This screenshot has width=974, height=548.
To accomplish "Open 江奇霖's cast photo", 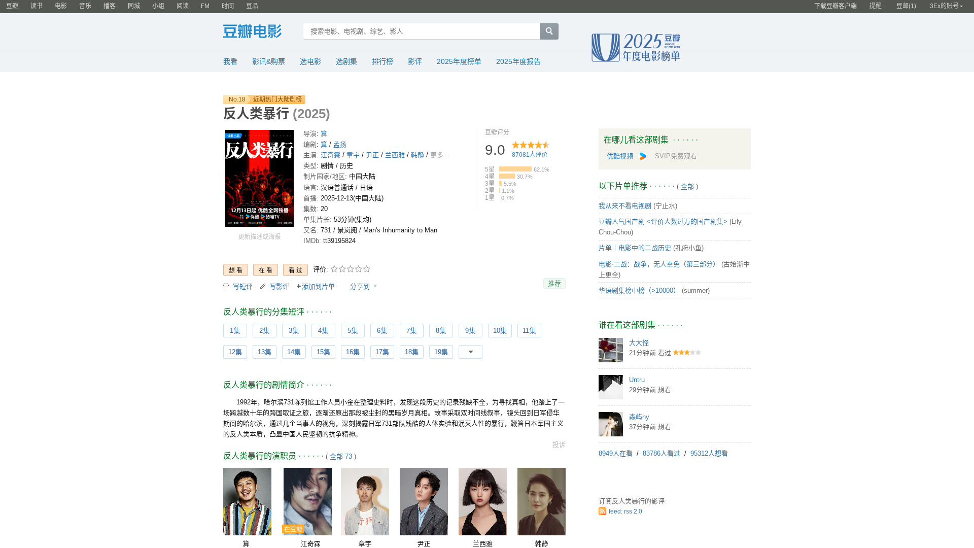I will pos(307,501).
